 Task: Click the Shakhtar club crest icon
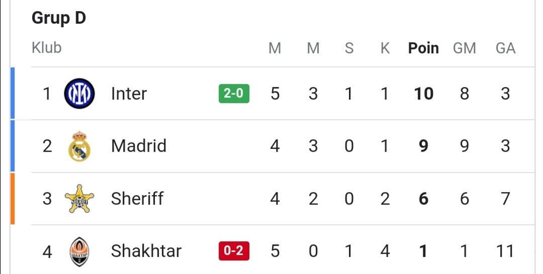tap(79, 251)
